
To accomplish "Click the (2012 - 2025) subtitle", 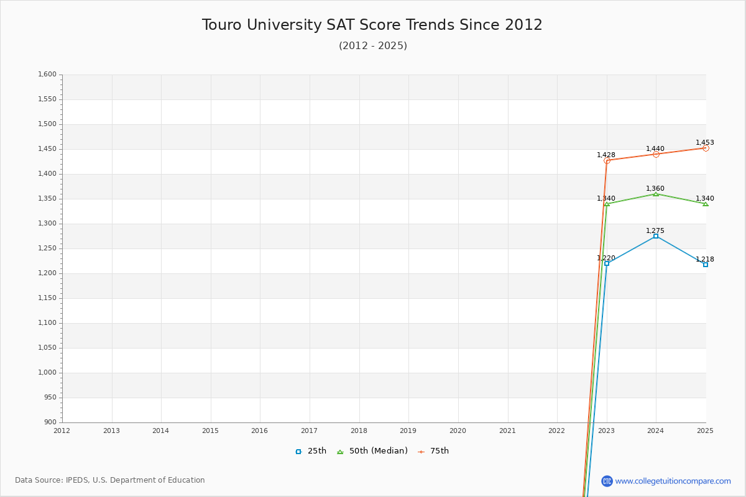I will [x=372, y=46].
